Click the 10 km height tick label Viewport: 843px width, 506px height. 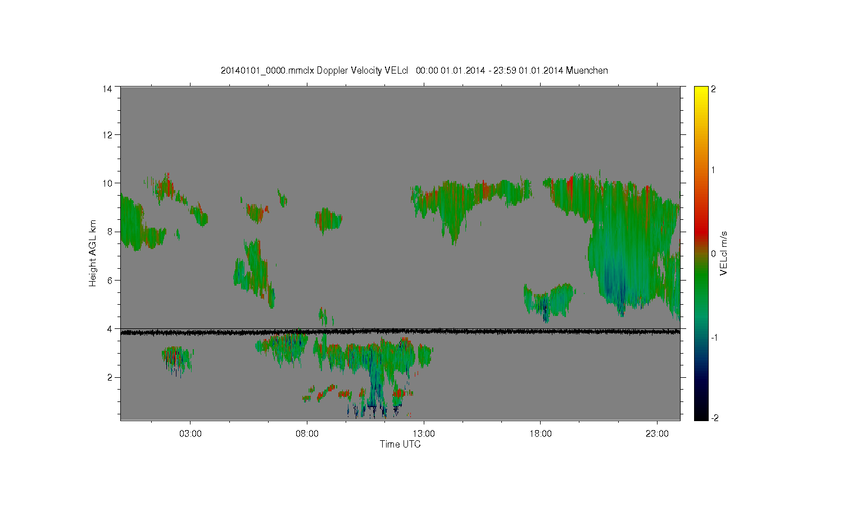pyautogui.click(x=107, y=183)
